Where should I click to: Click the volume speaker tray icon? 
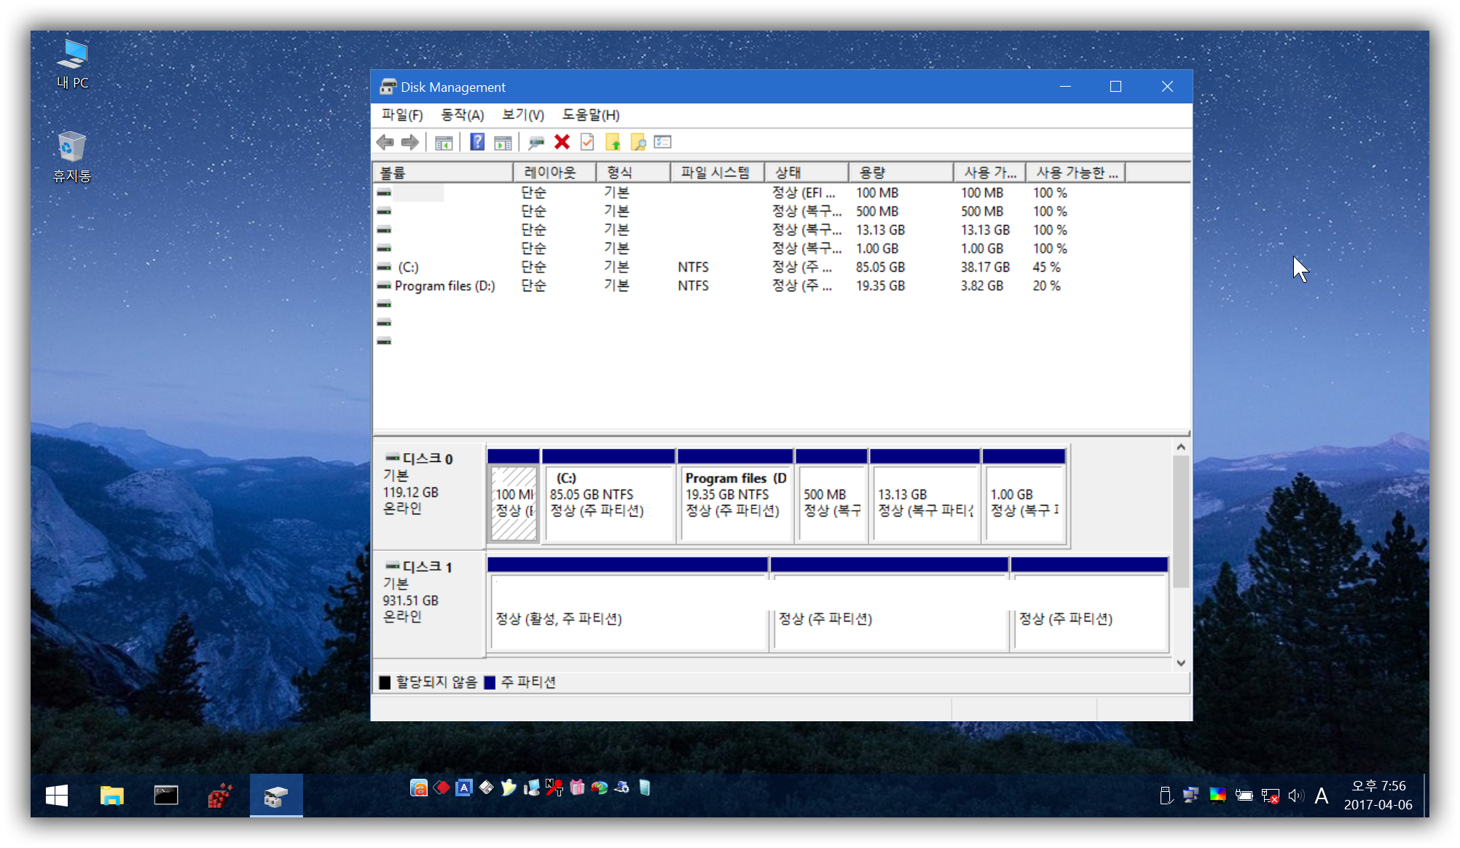[1295, 796]
